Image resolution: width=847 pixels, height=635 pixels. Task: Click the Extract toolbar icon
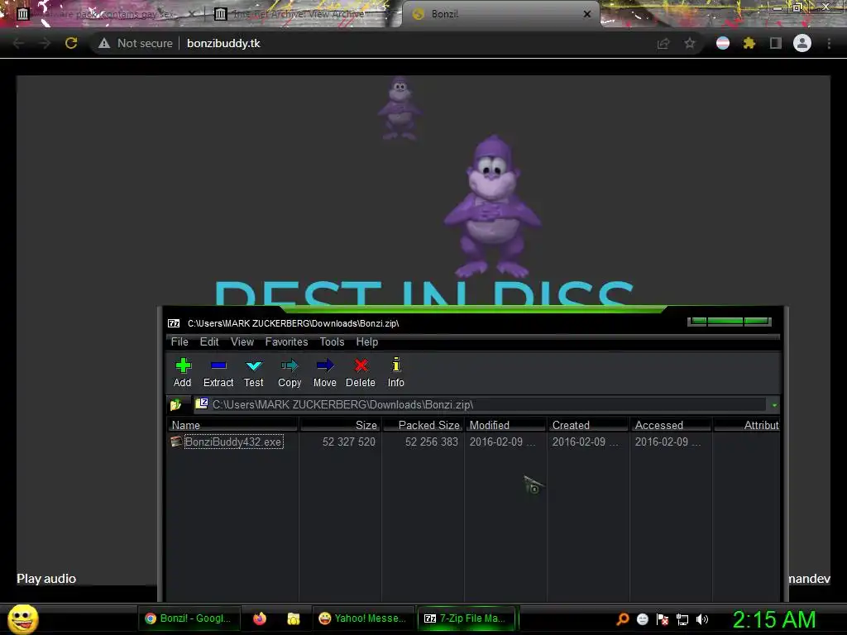(x=218, y=372)
